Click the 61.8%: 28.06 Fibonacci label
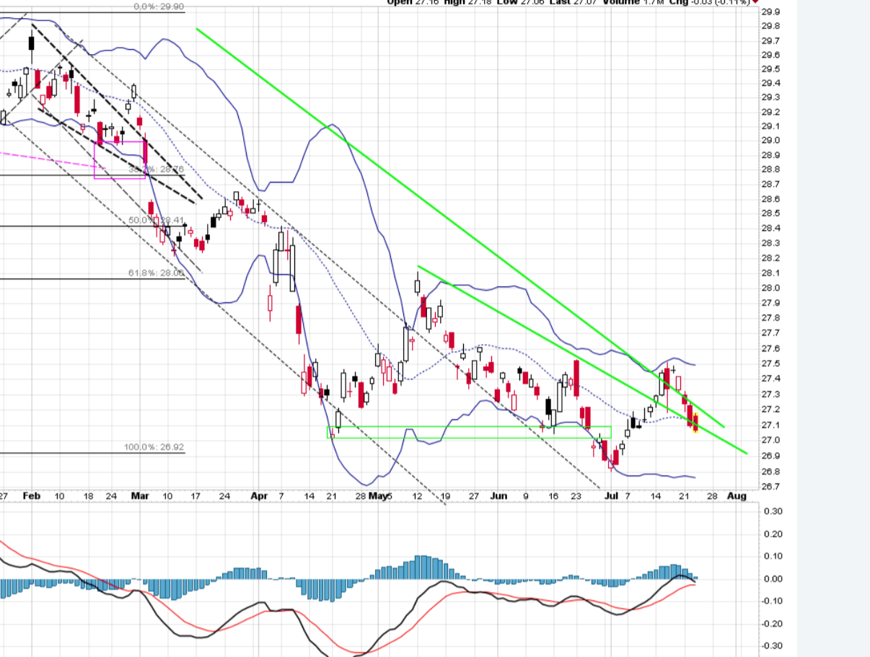 point(157,273)
